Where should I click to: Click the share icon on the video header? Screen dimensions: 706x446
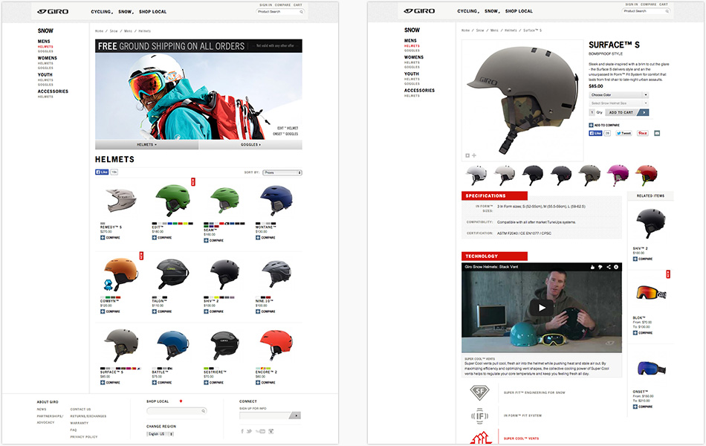click(x=608, y=267)
